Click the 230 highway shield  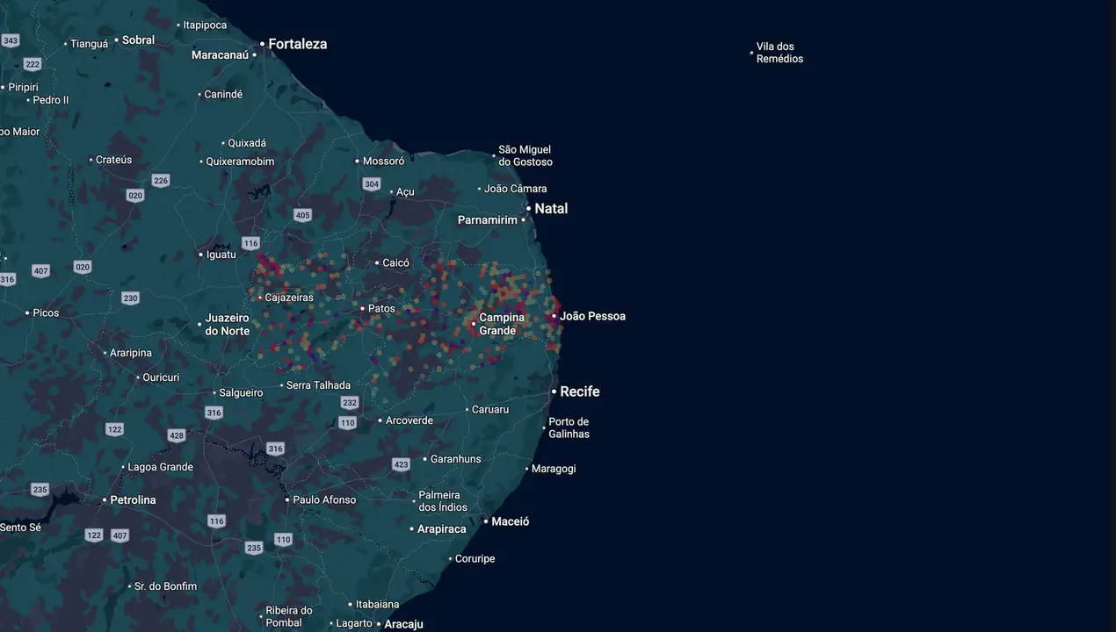coord(130,298)
